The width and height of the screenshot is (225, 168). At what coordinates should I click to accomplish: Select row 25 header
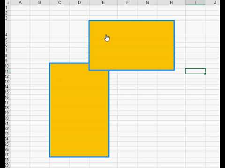(x=7, y=144)
